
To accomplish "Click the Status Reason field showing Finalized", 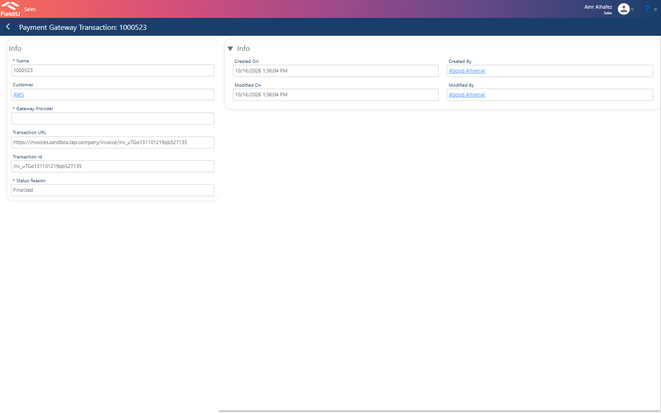I will tap(112, 190).
